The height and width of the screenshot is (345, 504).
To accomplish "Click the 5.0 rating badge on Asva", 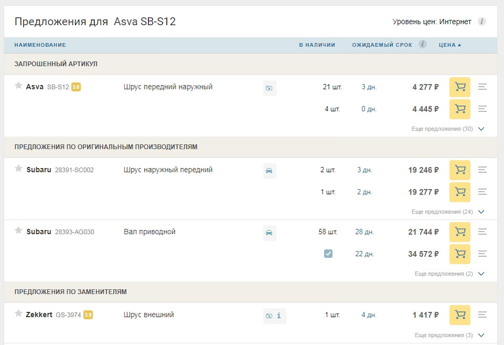I will 76,87.
